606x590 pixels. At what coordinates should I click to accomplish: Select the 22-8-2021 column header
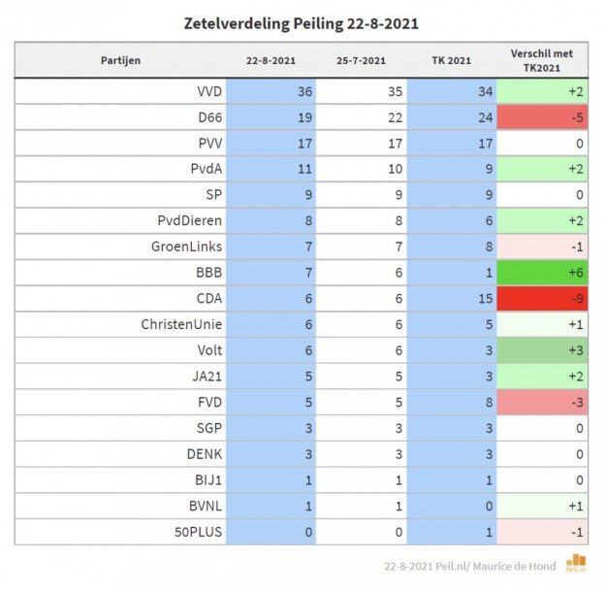(271, 60)
